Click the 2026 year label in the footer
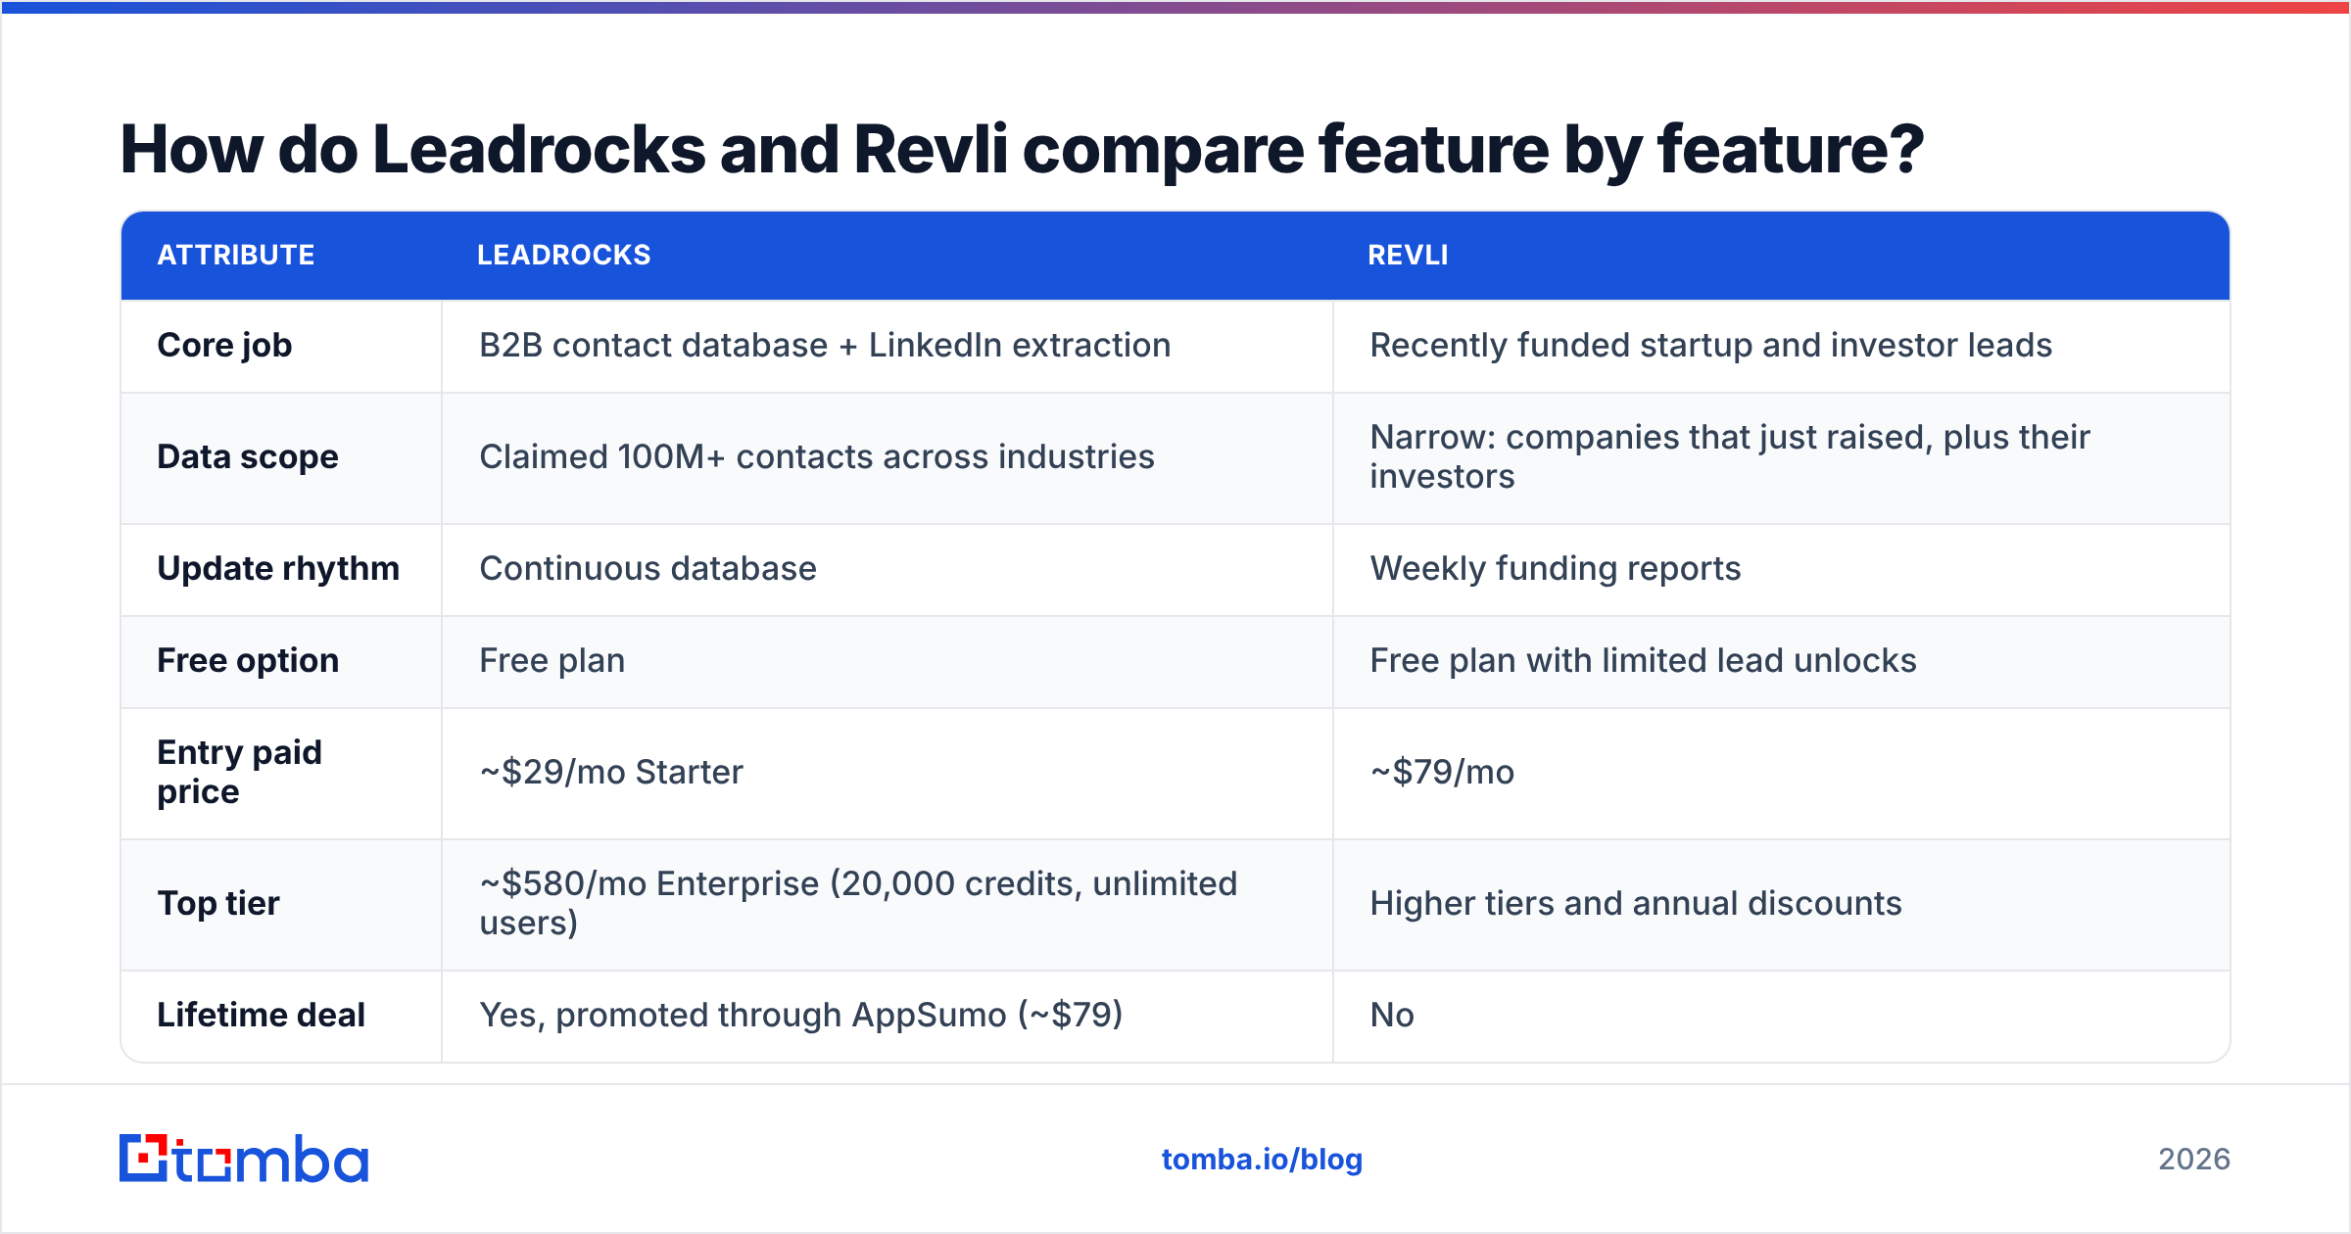The height and width of the screenshot is (1234, 2351). point(2194,1160)
